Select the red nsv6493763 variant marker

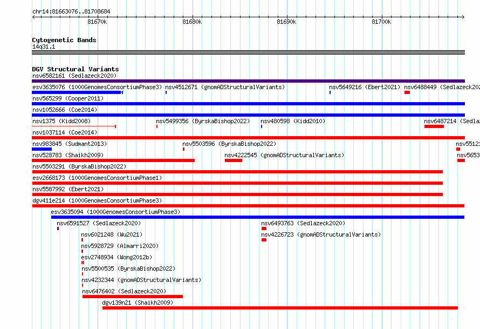tap(264, 229)
